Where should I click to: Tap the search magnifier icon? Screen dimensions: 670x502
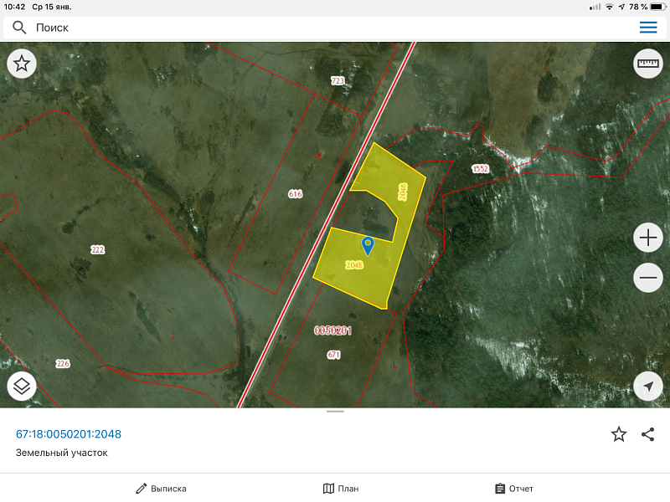point(19,28)
